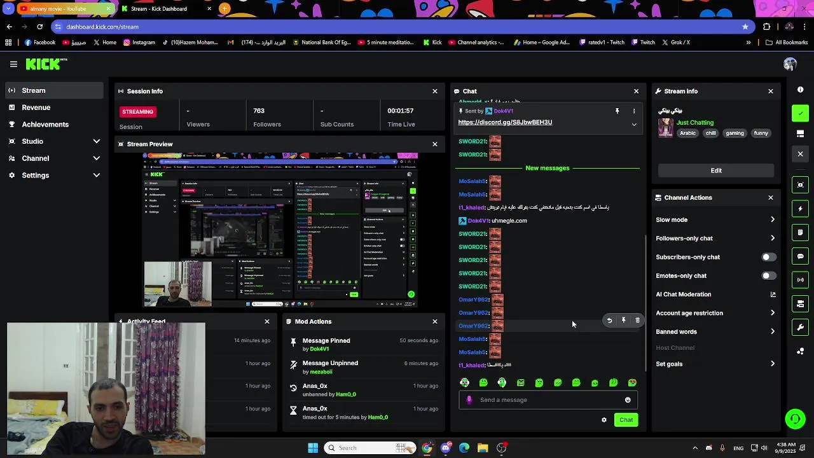This screenshot has height=458, width=814.
Task: Click the X button in the right toolbar
Action: pos(800,154)
